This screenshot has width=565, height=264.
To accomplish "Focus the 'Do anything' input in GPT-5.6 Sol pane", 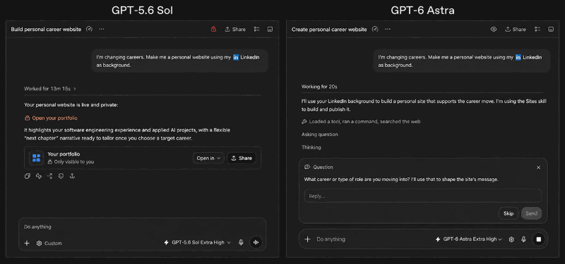I will [143, 227].
